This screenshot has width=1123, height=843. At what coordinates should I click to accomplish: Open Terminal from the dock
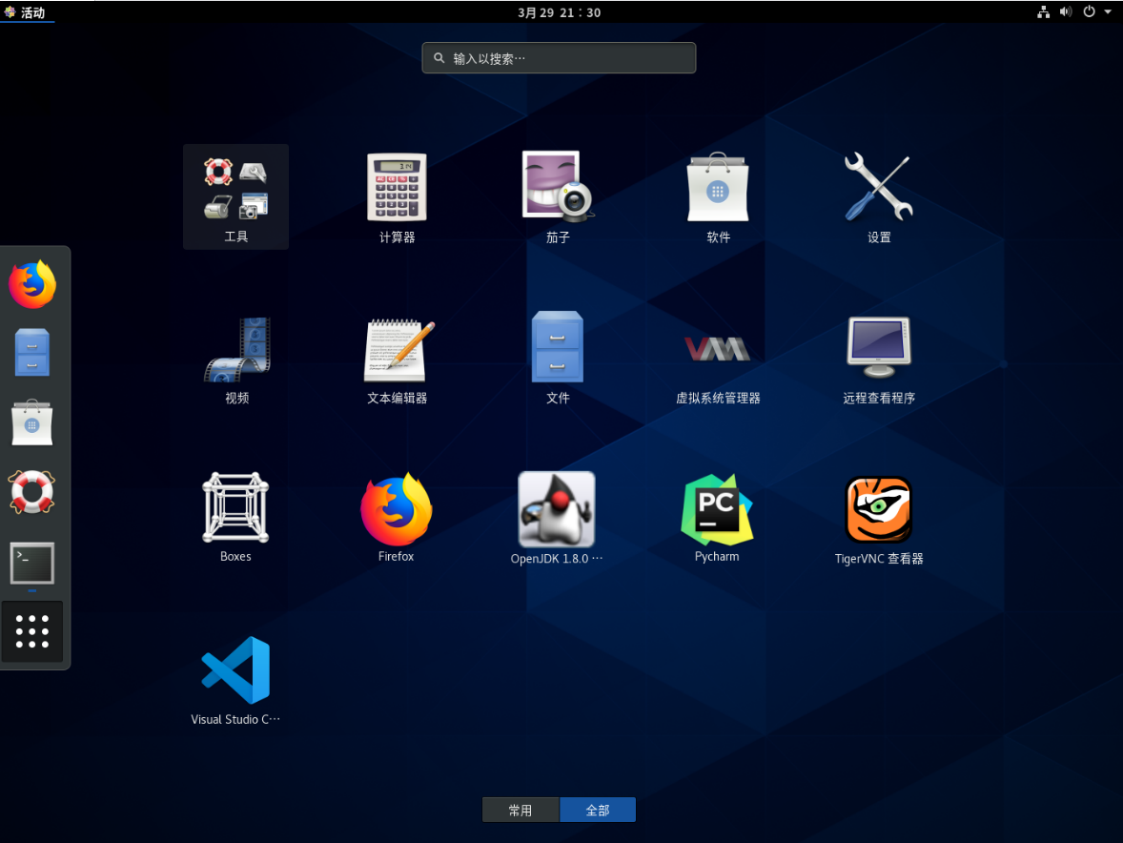(32, 563)
